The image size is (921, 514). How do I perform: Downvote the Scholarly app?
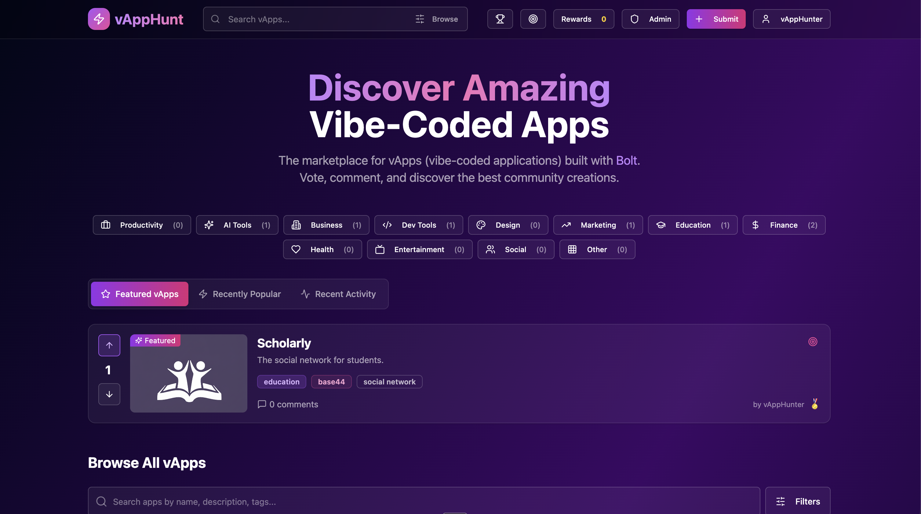point(109,394)
